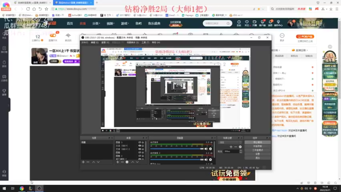Expand Douyu left sidebar handle
The width and height of the screenshot is (341, 192).
pos(9,105)
